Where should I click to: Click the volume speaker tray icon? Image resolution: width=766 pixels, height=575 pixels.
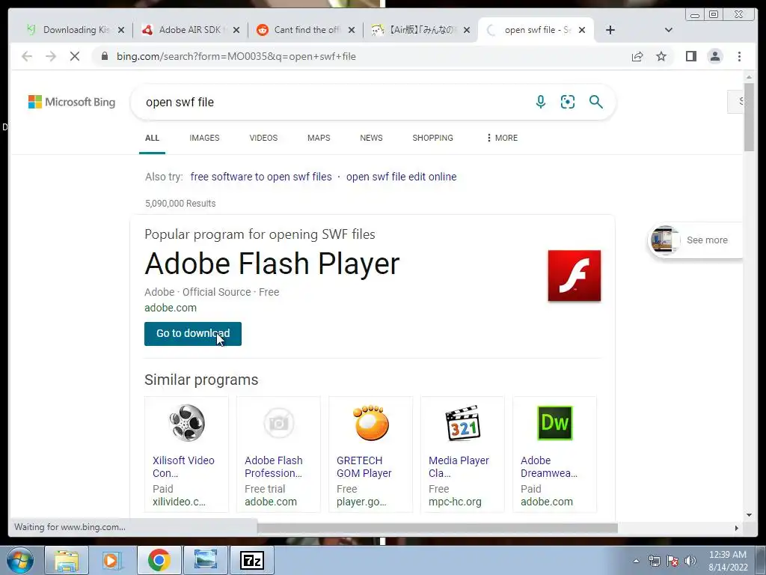[x=690, y=561]
